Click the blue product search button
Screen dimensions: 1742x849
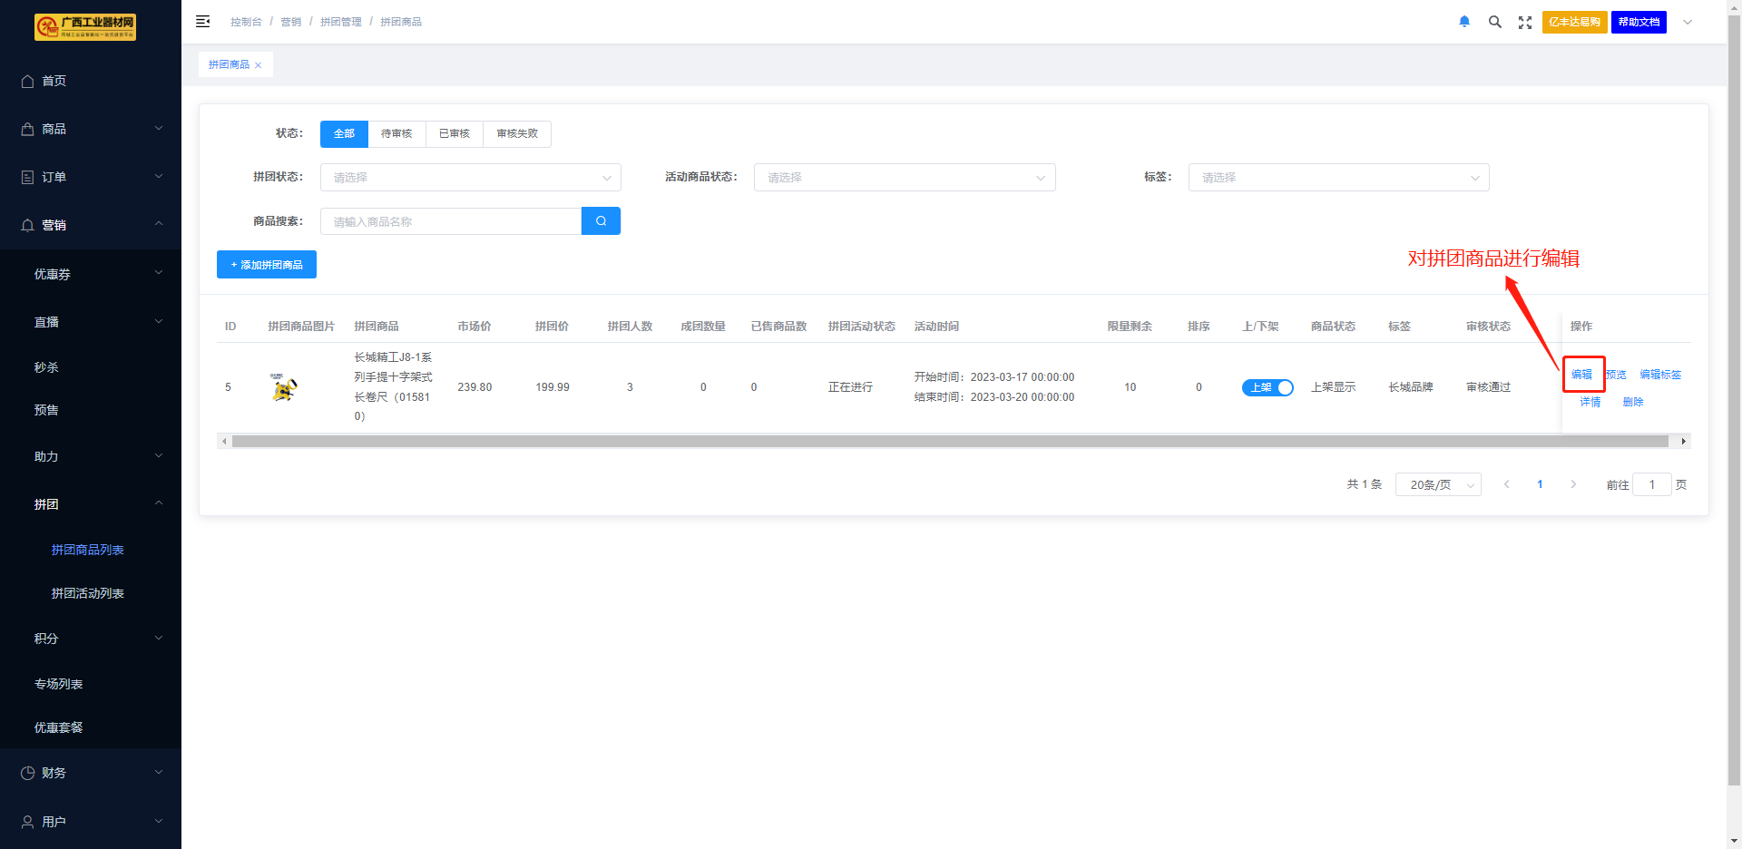[x=601, y=221]
